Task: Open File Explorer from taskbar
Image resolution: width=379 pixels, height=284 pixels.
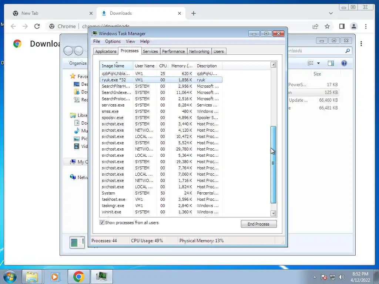Action: coord(32,277)
